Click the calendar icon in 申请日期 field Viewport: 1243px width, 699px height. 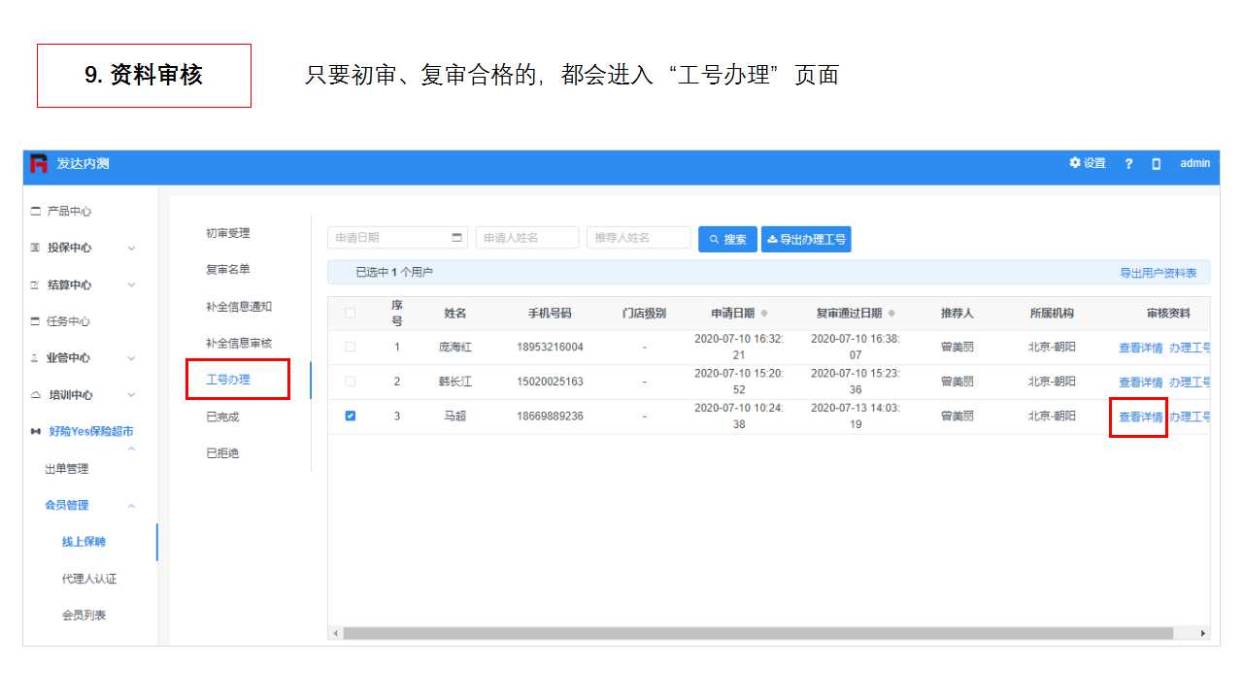point(457,238)
